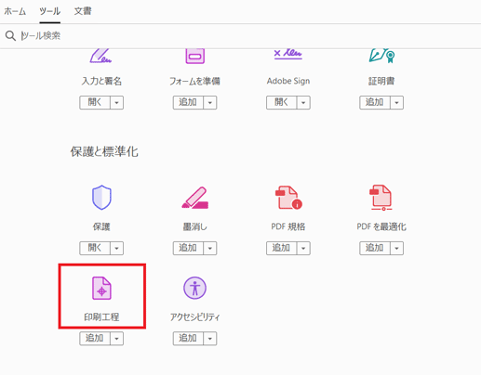Select the Adobe Sign tool icon
This screenshot has width=481, height=375.
288,54
